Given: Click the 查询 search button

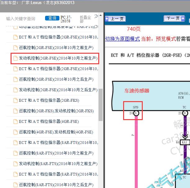Looking at the screenshot, I should (x=52, y=18).
